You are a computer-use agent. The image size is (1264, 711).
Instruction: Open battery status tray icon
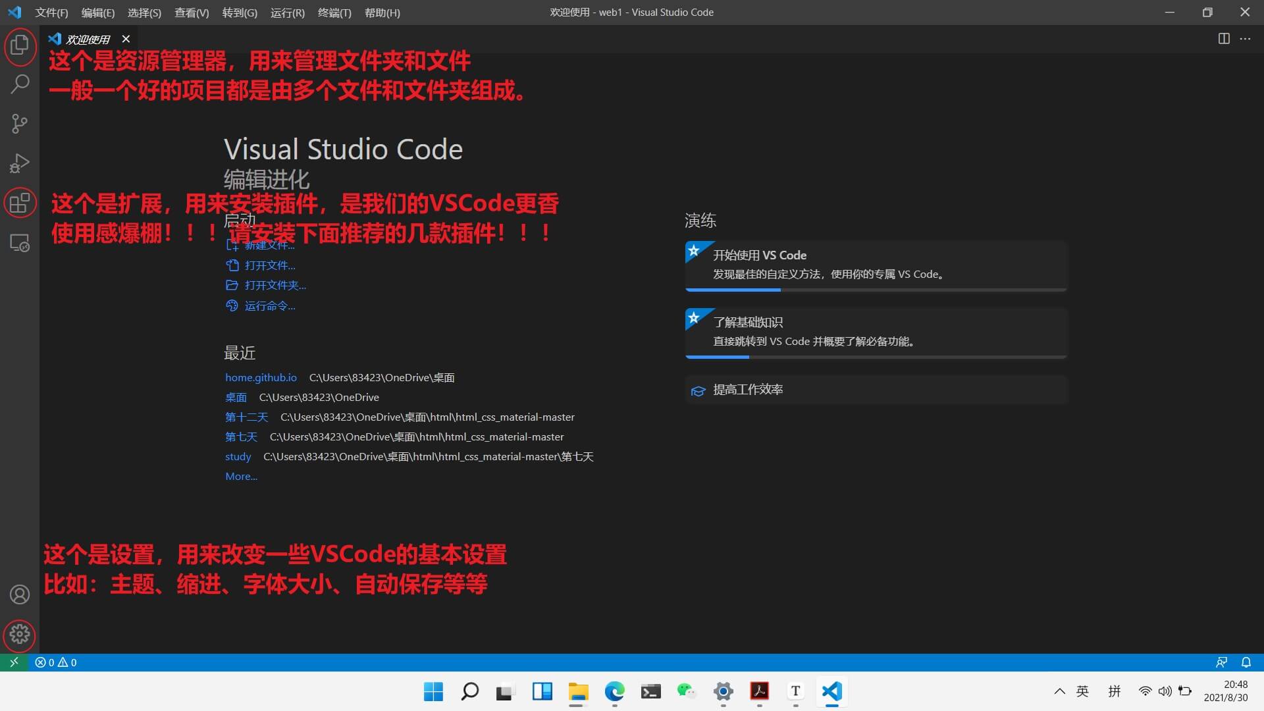coord(1185,691)
